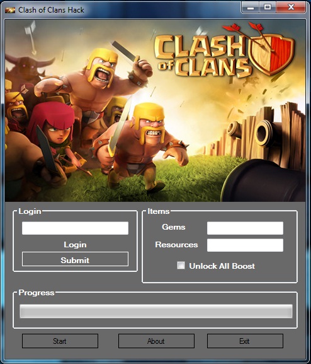Minimize the Clash of Clans Hack window

251,8
